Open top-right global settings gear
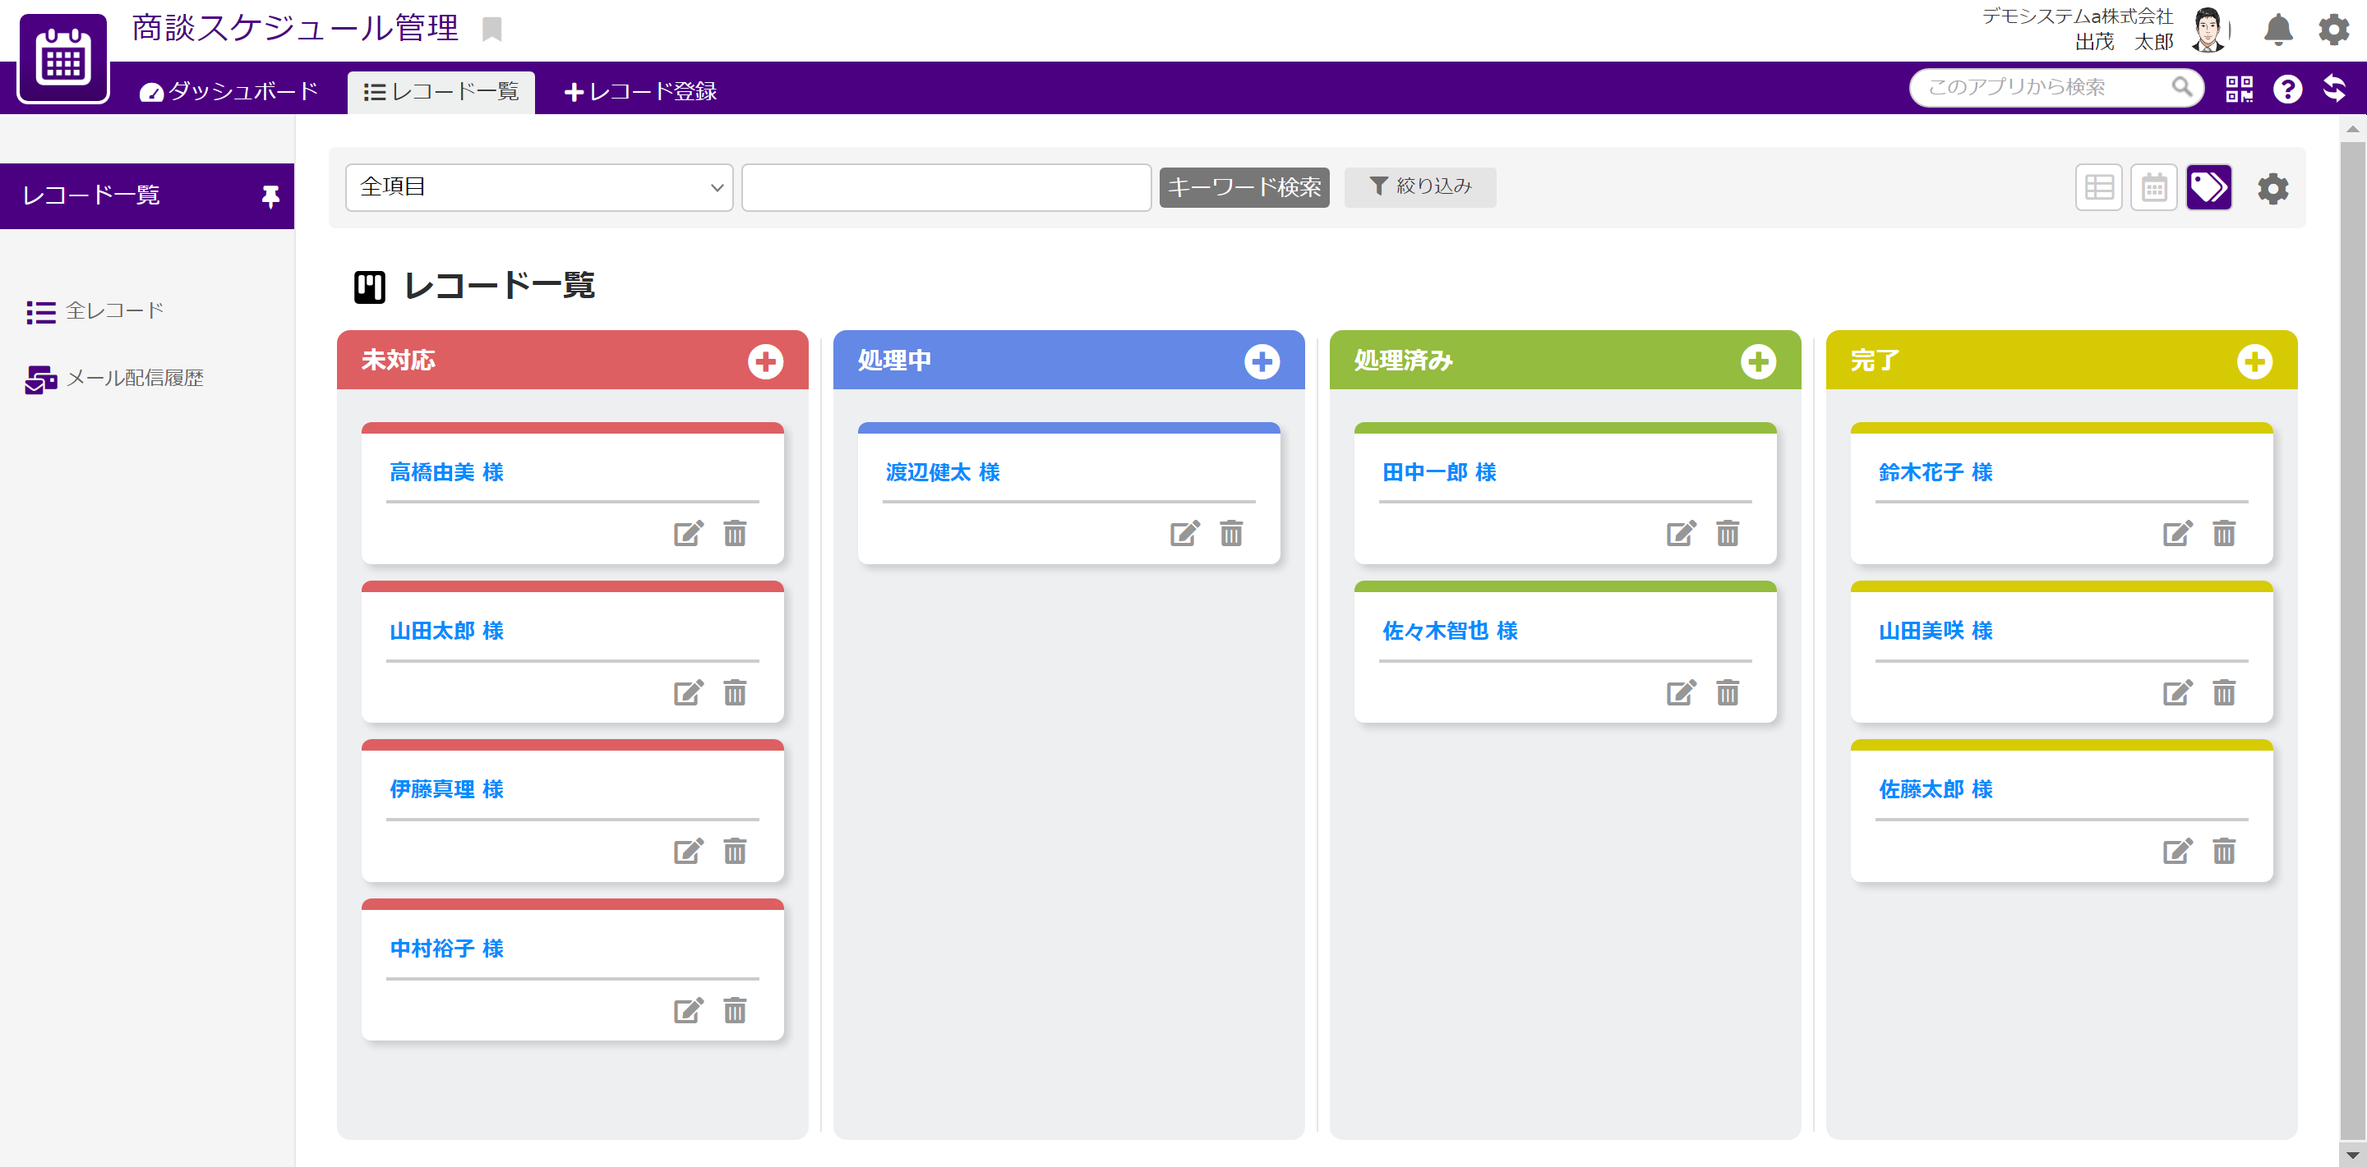 click(2333, 30)
